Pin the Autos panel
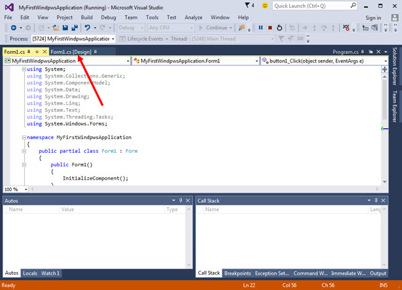 [181, 200]
